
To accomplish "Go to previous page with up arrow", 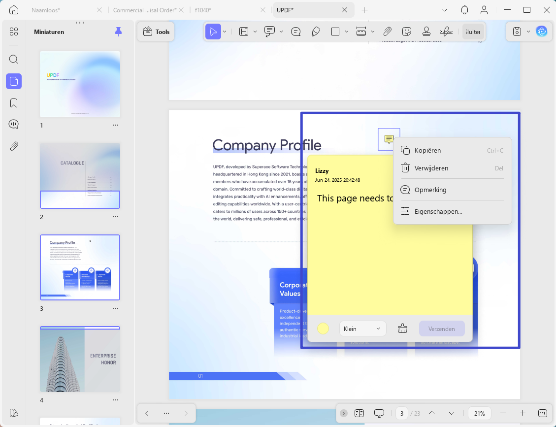I will 432,413.
